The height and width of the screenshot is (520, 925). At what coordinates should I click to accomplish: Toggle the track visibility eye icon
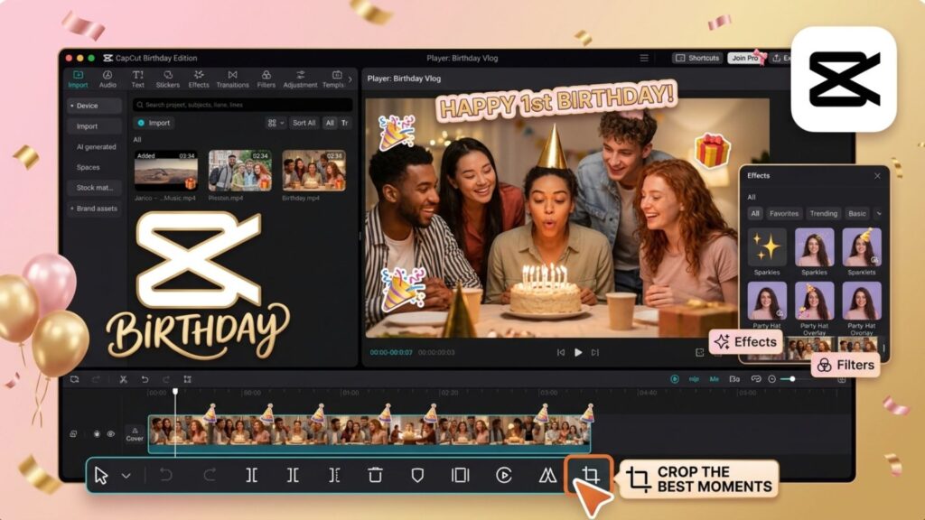pos(110,434)
